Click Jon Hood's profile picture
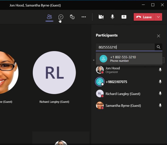This screenshot has height=145, width=167. (x=100, y=70)
